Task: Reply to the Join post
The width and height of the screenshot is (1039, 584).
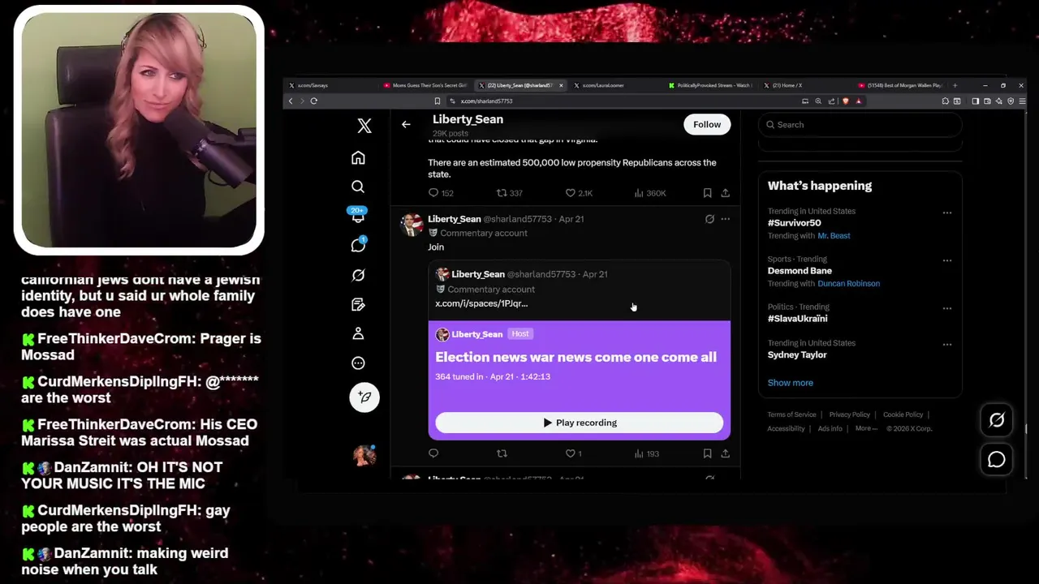Action: (433, 453)
